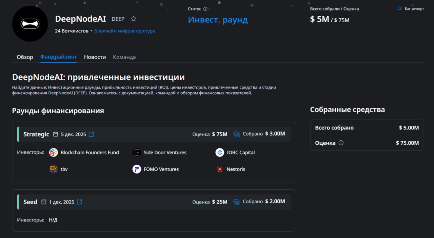Image resolution: width=434 pixels, height=238 pixels.
Task: Switch to the Команда tab
Action: [124, 57]
